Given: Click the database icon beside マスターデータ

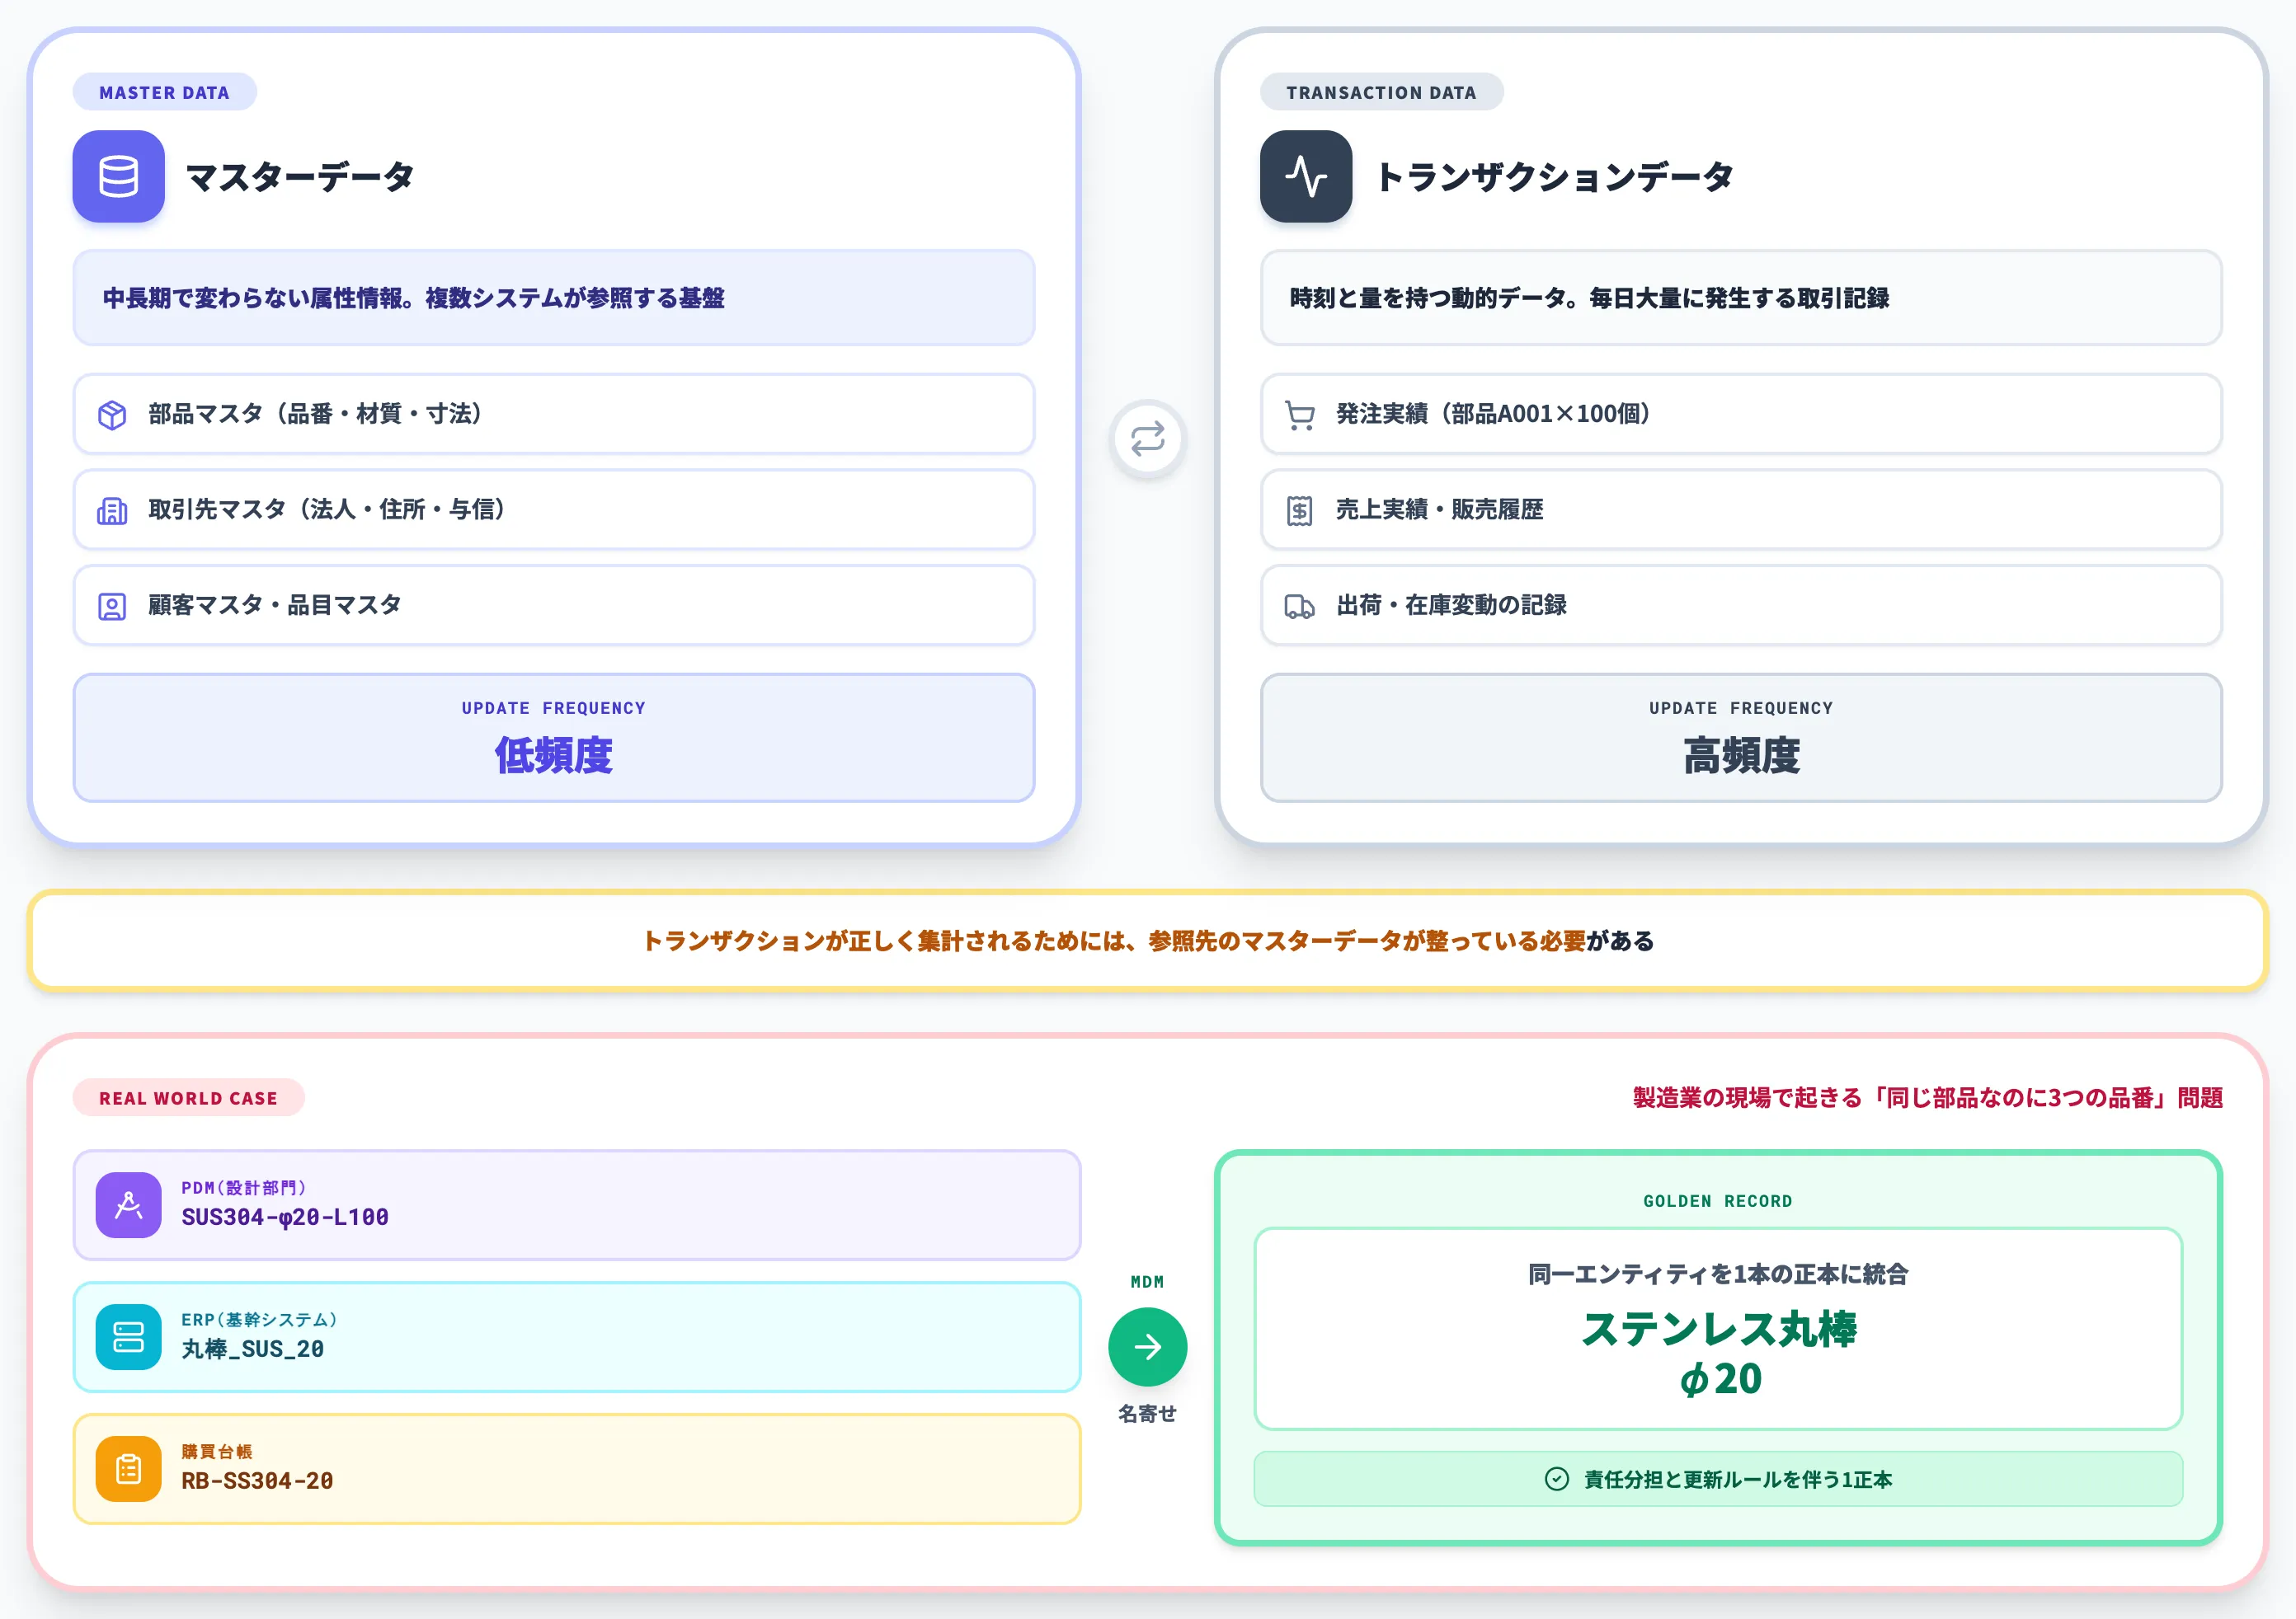Looking at the screenshot, I should [x=118, y=176].
